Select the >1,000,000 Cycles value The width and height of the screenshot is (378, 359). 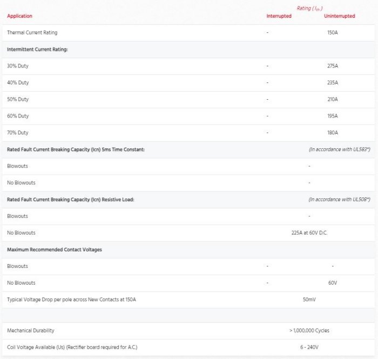(x=309, y=330)
